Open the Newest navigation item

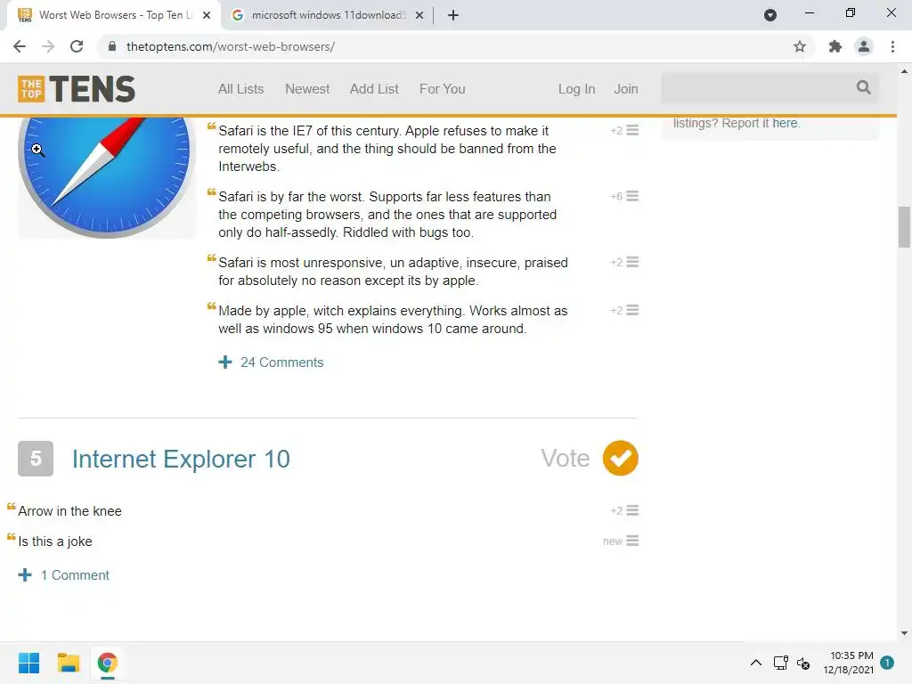[307, 89]
